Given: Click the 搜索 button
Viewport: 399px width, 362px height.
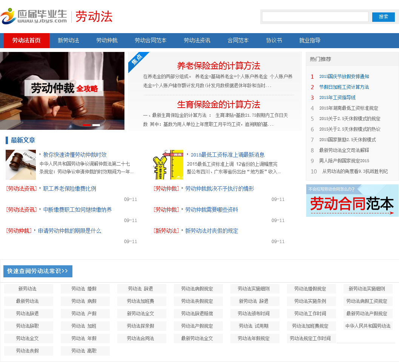Looking at the screenshot, I should tap(383, 17).
